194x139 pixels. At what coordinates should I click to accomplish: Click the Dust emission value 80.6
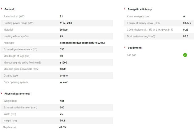(186, 36)
